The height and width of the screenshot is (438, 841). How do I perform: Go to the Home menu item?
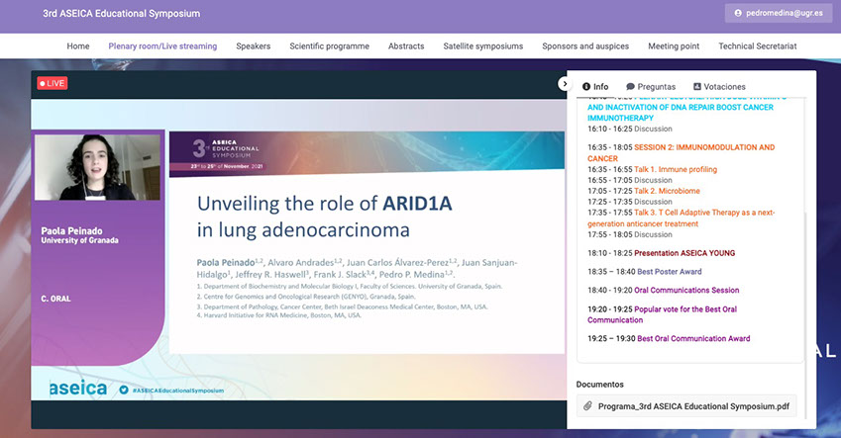[x=78, y=46]
